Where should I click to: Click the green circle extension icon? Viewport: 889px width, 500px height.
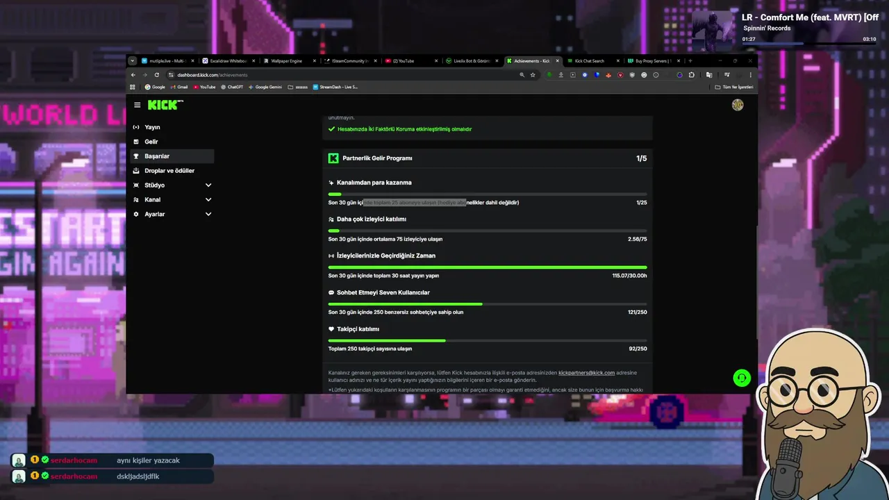tap(549, 75)
